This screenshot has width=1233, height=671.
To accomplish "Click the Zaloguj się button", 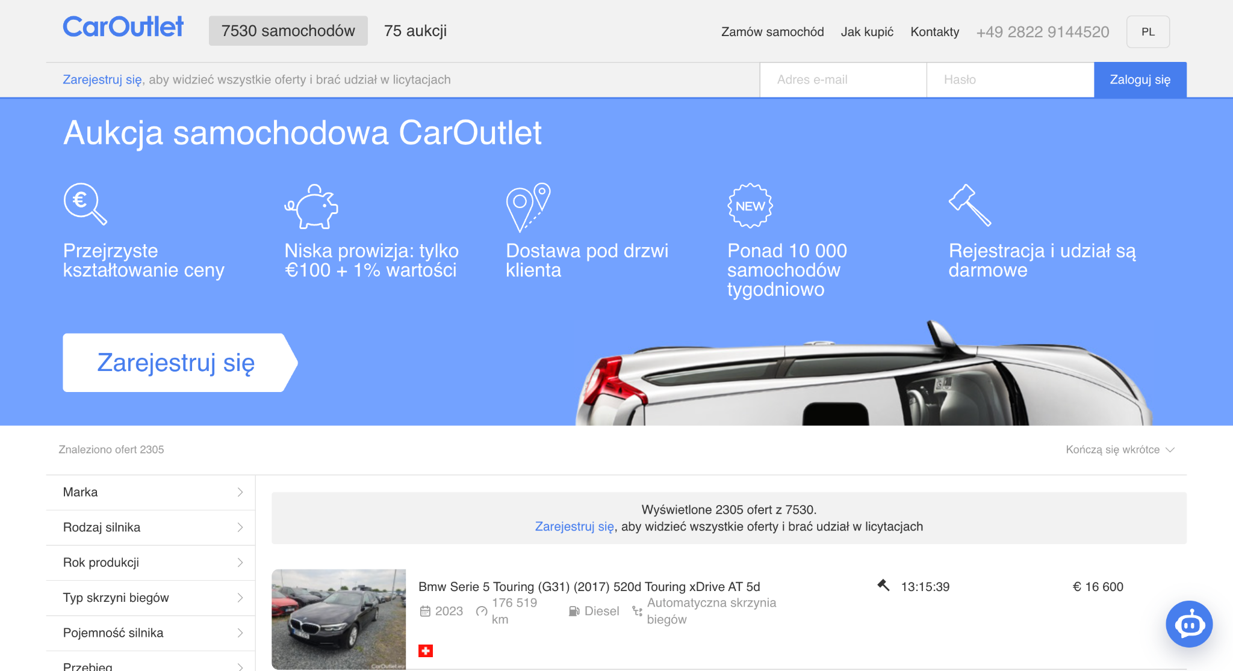I will (1140, 79).
